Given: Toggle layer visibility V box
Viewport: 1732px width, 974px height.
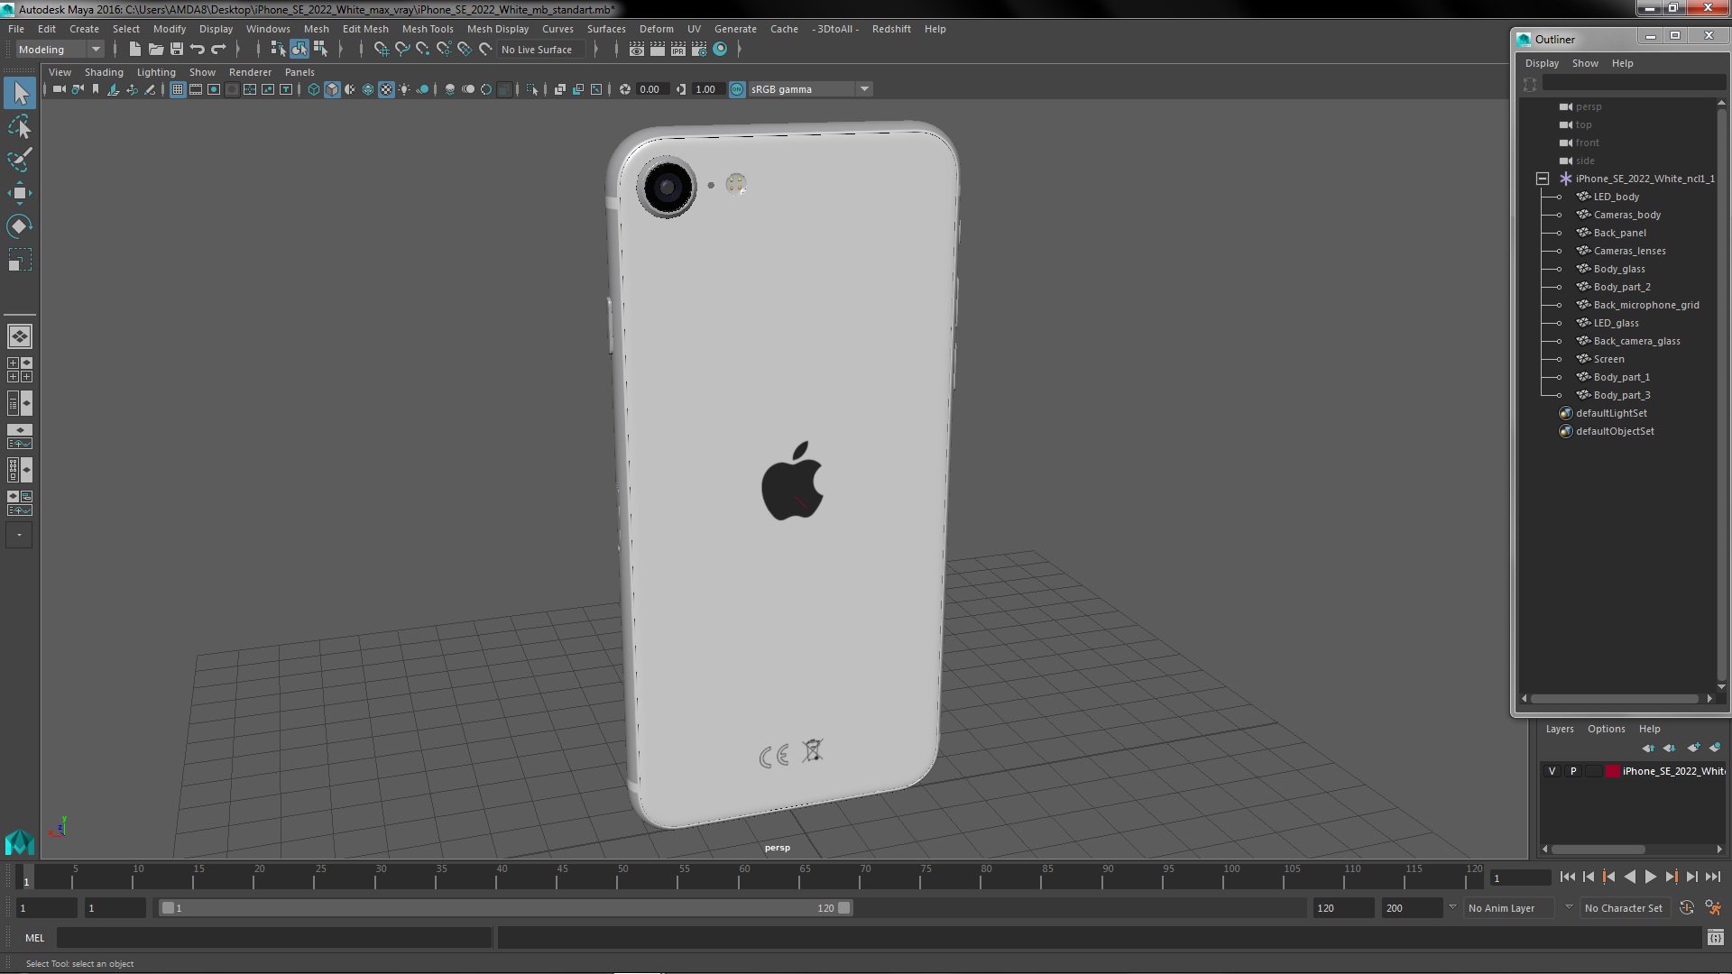Looking at the screenshot, I should tap(1552, 771).
